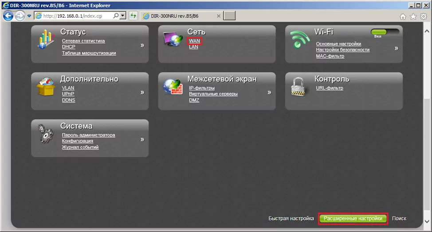Open a new blank tab
Screen dimensions: 432x232
(229, 15)
